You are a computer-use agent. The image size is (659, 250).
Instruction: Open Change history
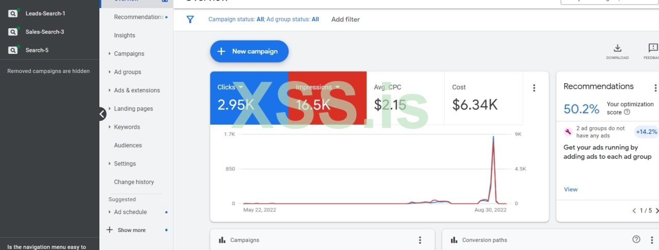pos(134,182)
